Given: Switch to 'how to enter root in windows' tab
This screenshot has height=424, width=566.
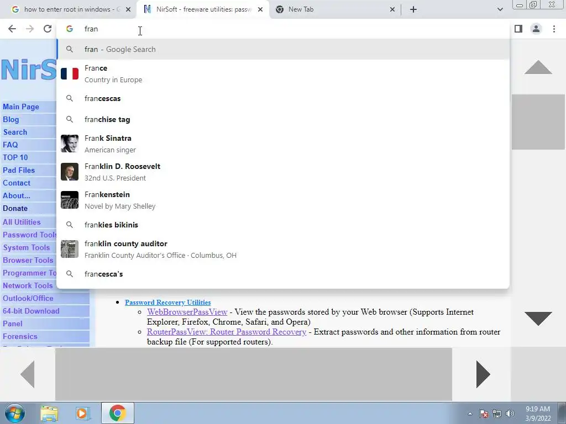Looking at the screenshot, I should point(69,9).
